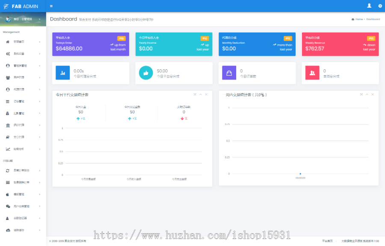Click the red users tile icon

coord(312,73)
